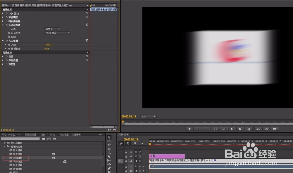Solo audio track A1
Screen dimensions: 293x173
(144, 167)
